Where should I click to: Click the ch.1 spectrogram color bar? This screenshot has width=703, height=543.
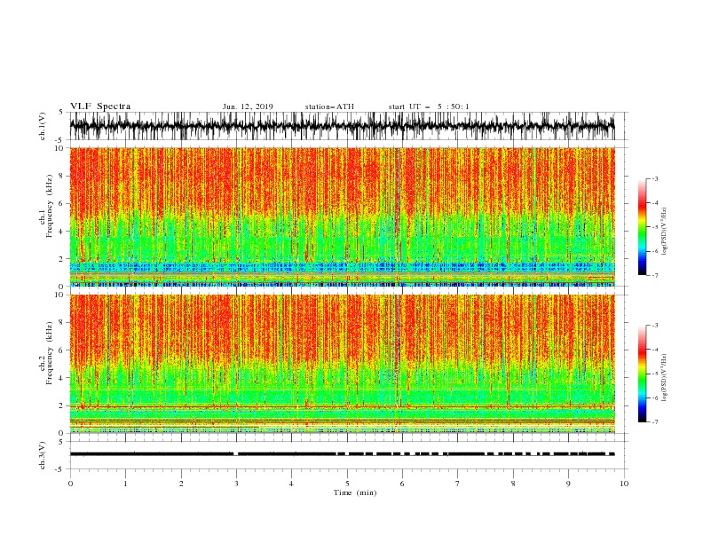pyautogui.click(x=643, y=227)
